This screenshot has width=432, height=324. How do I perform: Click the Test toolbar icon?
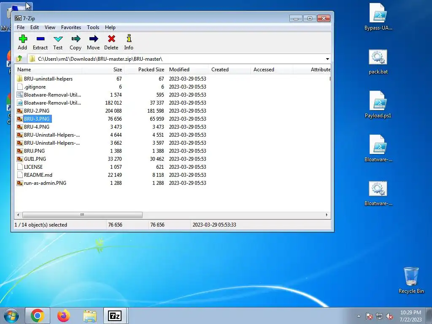[x=58, y=39]
